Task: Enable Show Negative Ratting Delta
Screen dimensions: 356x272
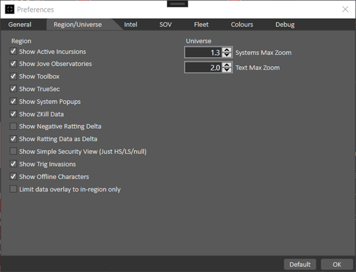Action: click(14, 127)
